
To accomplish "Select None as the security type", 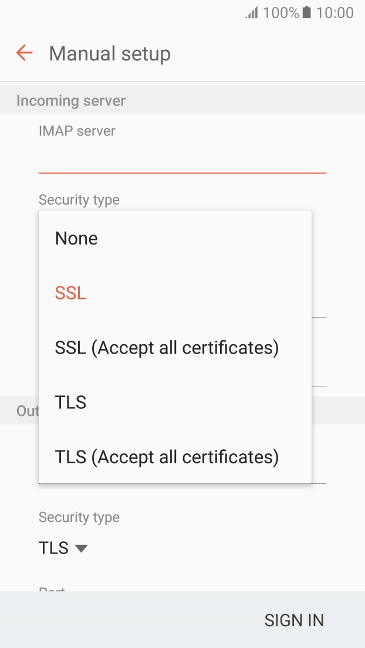I will 76,238.
